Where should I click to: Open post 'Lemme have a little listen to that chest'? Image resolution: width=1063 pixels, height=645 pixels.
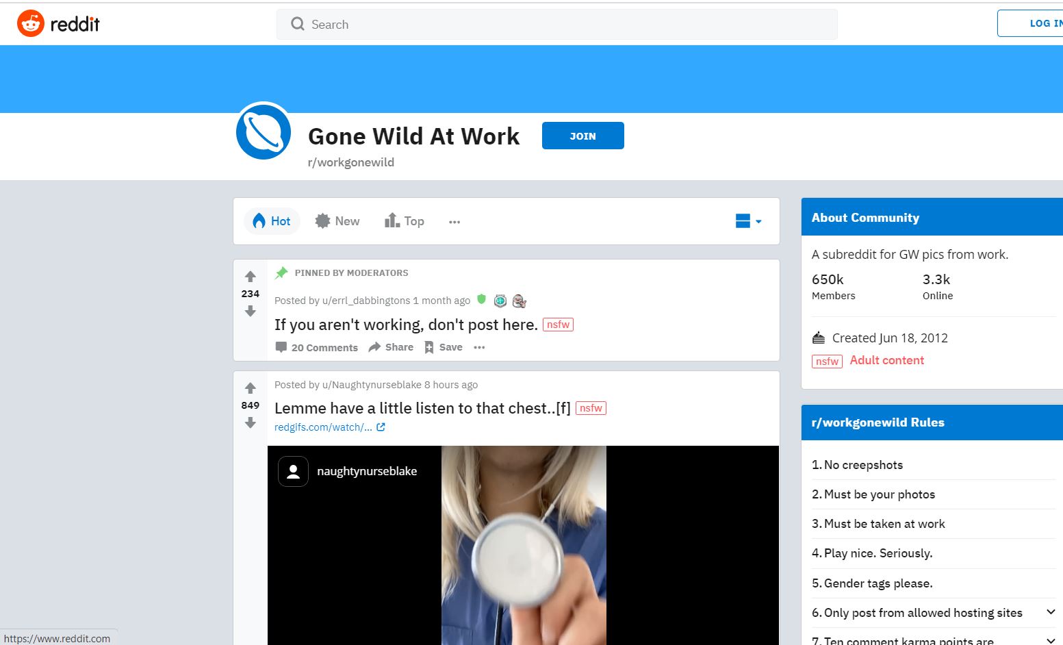point(422,408)
